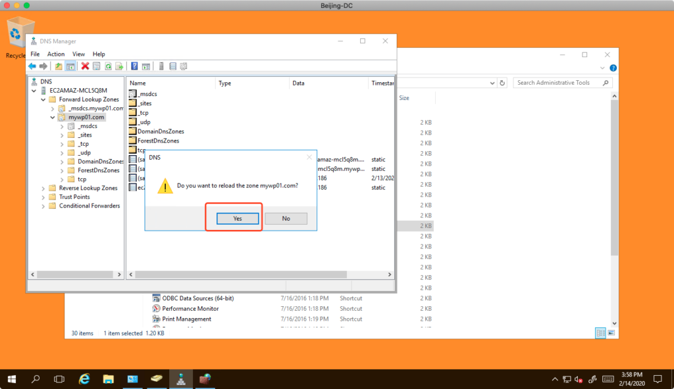
Task: Click Yes to reload the zone
Action: point(237,218)
